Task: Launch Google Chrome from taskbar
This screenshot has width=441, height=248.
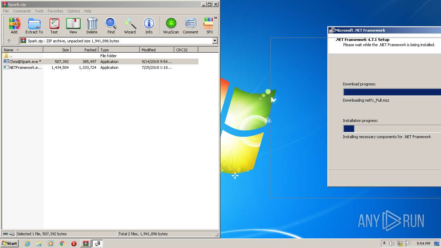Action: [x=62, y=244]
